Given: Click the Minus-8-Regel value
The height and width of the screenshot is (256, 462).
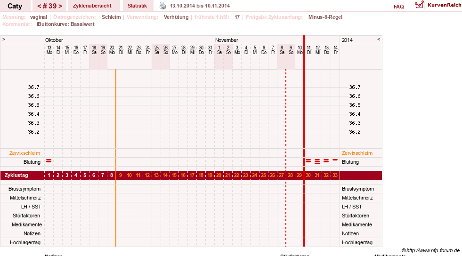Looking at the screenshot, I should (325, 17).
